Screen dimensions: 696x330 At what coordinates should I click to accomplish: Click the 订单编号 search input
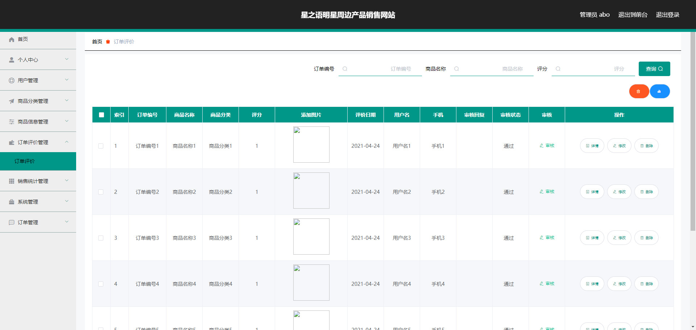(380, 69)
